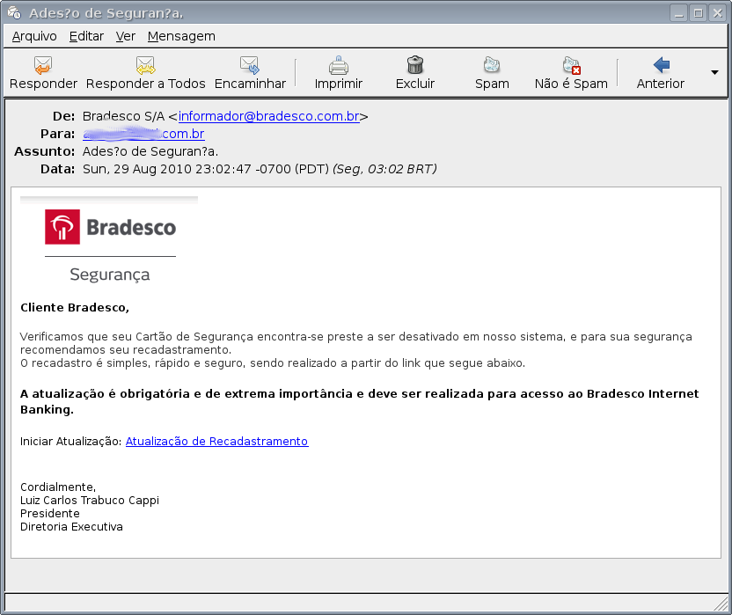Click the 'O recadastro é simples' sentence
This screenshot has width=732, height=615.
coord(273,362)
